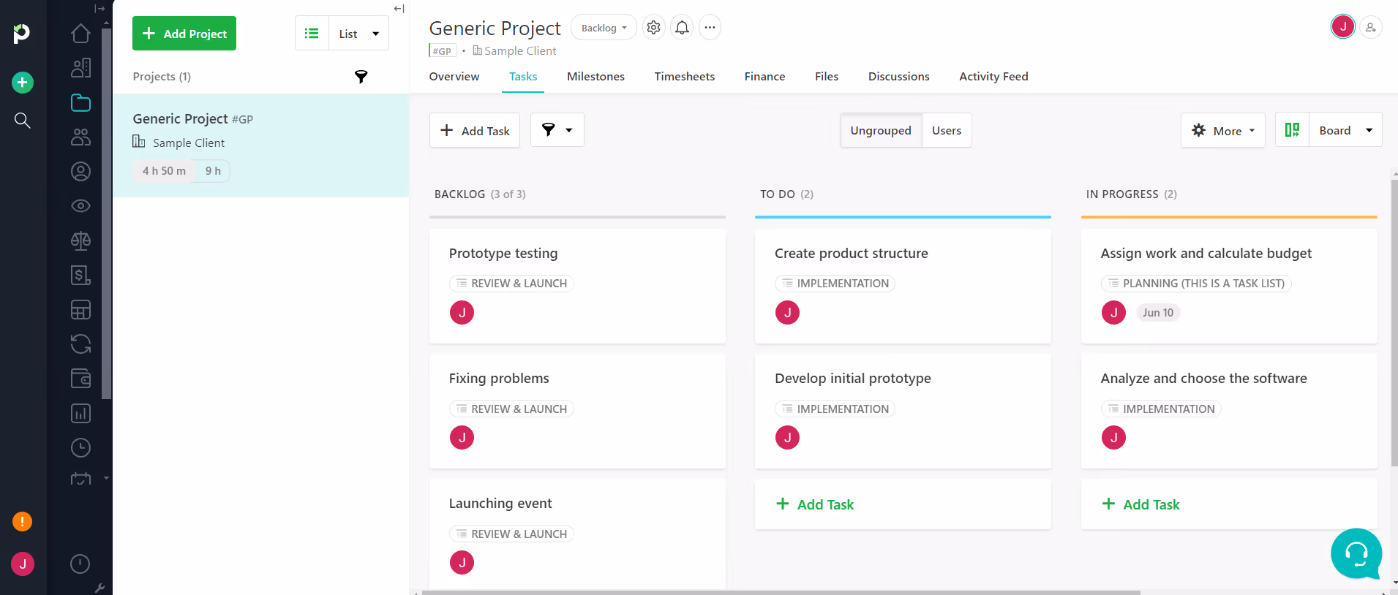Image resolution: width=1398 pixels, height=595 pixels.
Task: Switch to the Timesheets tab
Action: (685, 77)
